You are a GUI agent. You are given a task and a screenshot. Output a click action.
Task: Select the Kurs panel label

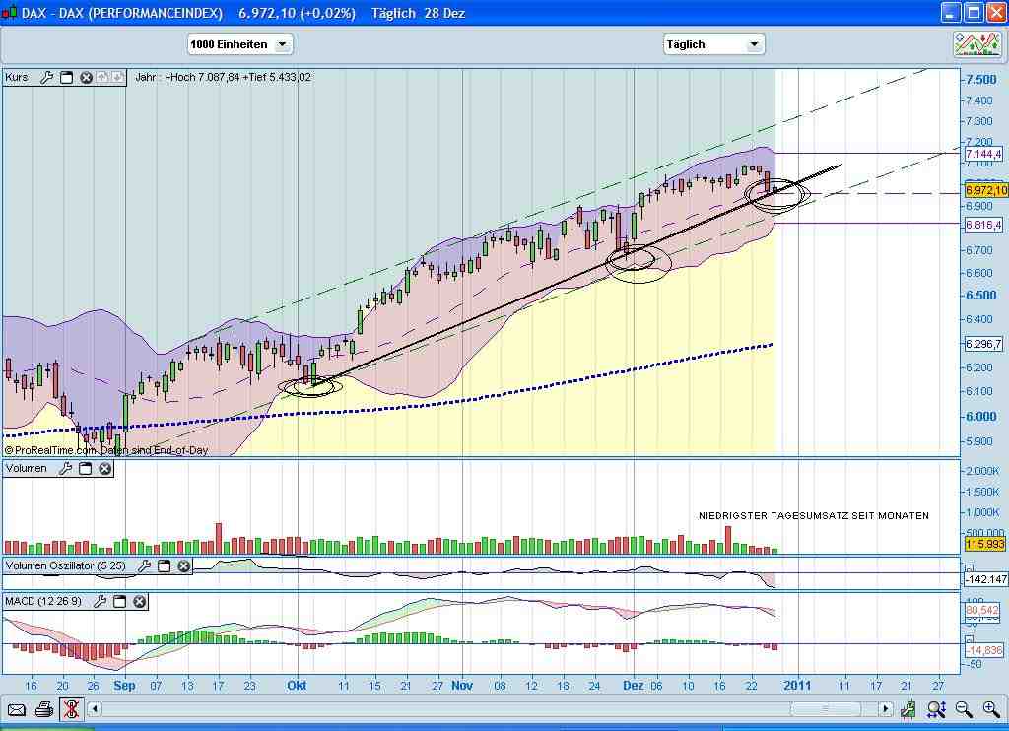point(16,77)
